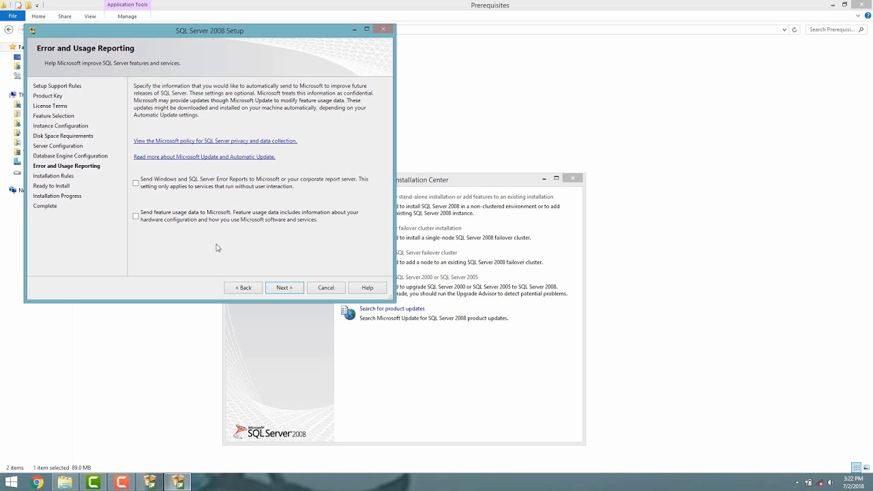Open the File tab in Explorer ribbon
873x491 pixels.
coord(12,16)
